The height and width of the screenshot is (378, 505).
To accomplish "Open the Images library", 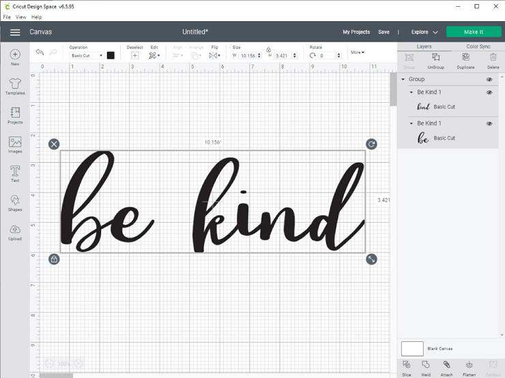I will click(x=15, y=144).
